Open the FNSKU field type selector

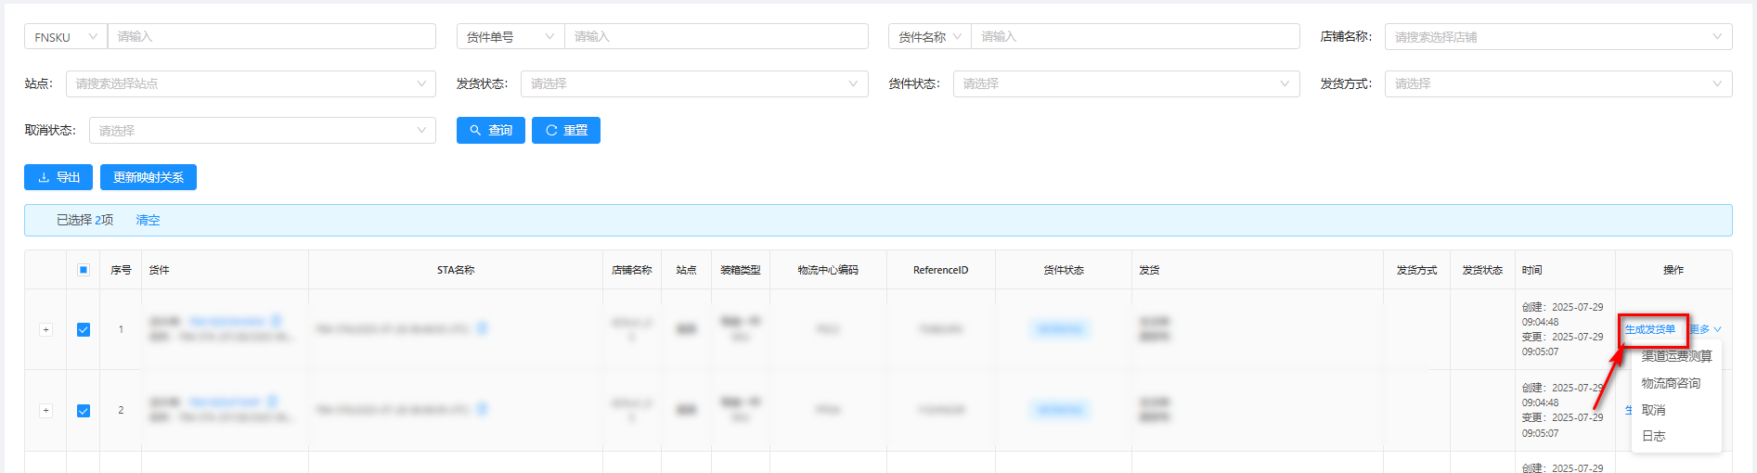coord(66,37)
